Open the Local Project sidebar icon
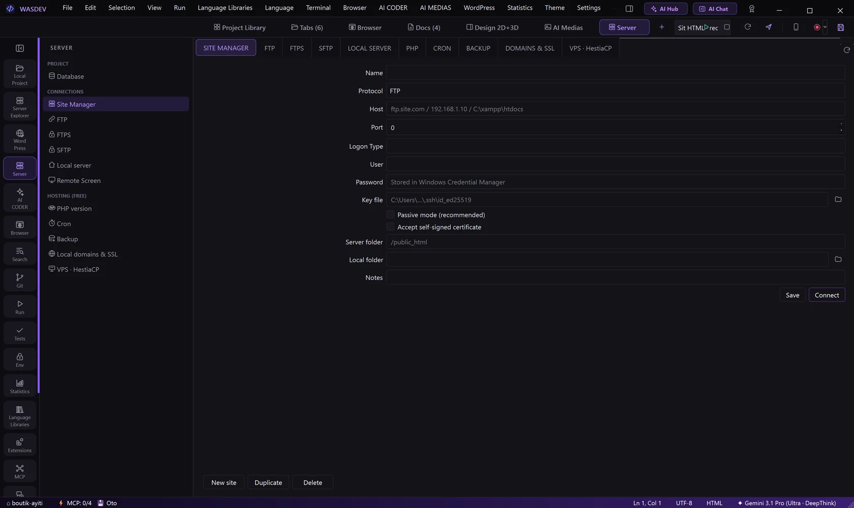This screenshot has height=508, width=854. pyautogui.click(x=20, y=74)
